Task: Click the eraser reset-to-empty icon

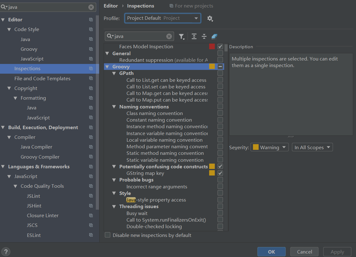Action: point(214,36)
